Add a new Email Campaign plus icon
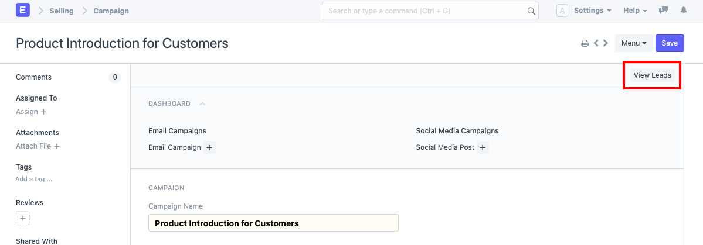Viewport: 703px width, 245px height. 209,147
